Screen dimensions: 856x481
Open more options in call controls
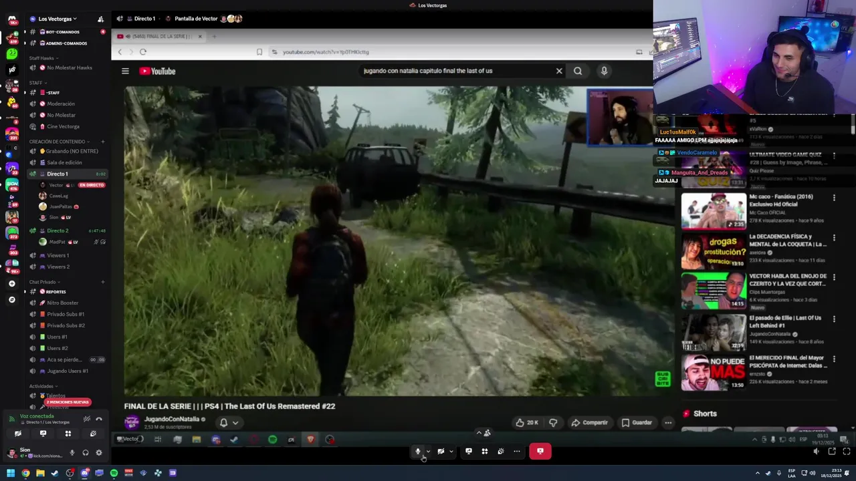click(517, 451)
